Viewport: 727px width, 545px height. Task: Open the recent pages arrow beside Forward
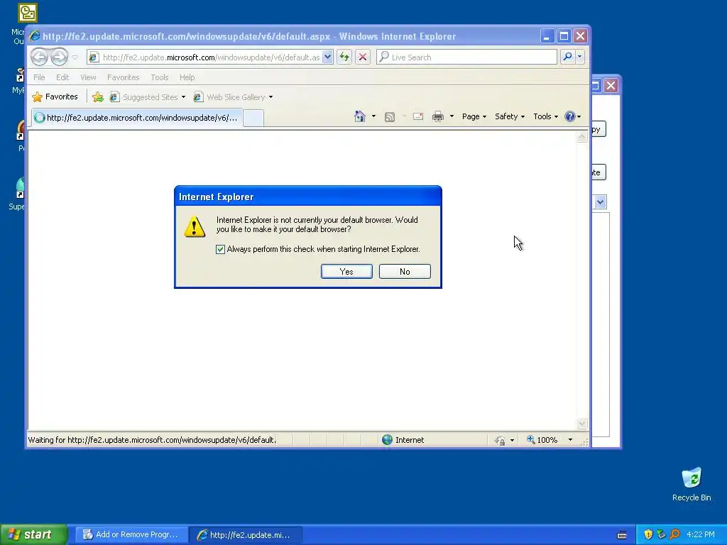[x=75, y=57]
